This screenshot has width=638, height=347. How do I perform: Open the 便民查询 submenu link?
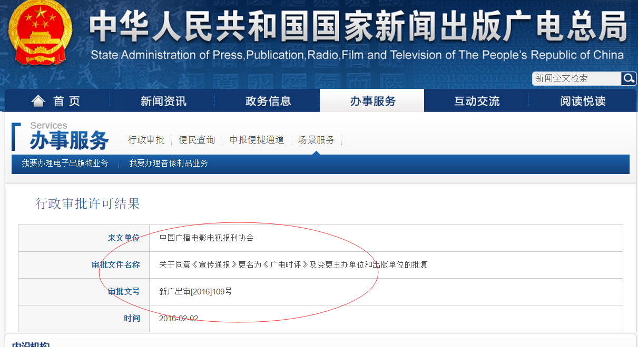(x=197, y=140)
